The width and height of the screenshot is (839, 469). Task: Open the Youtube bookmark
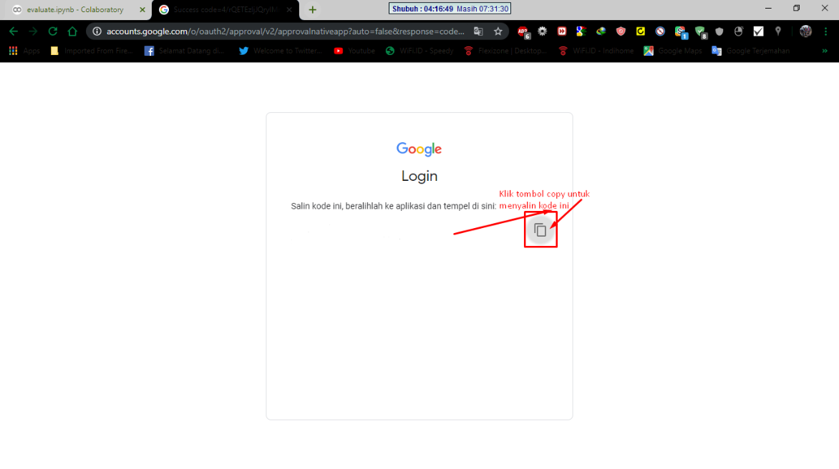click(354, 51)
